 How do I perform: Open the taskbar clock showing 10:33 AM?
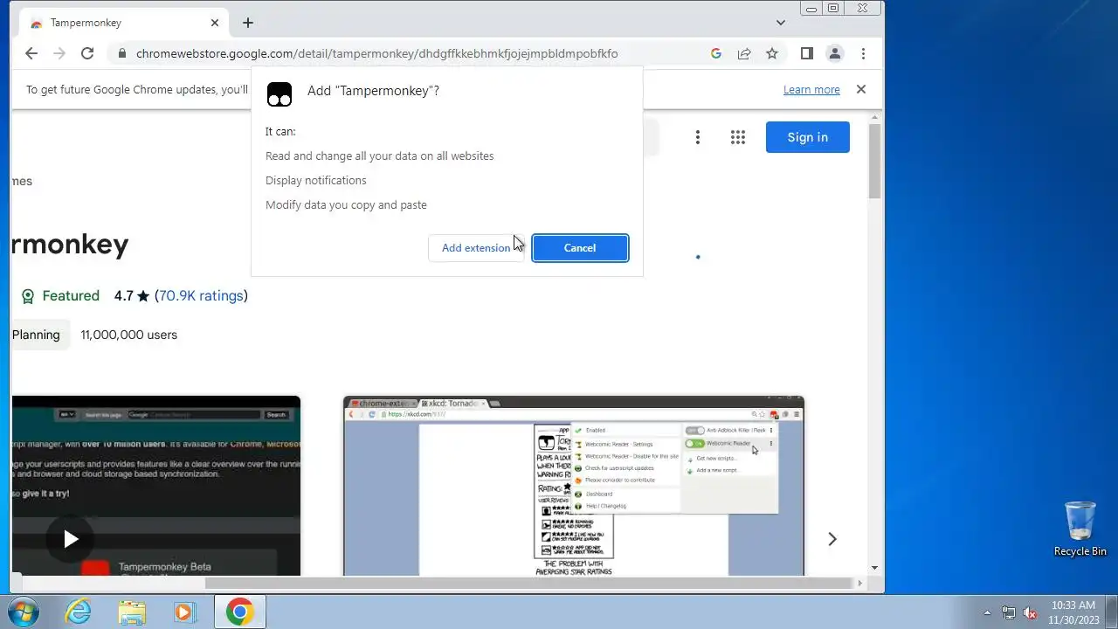point(1073,612)
